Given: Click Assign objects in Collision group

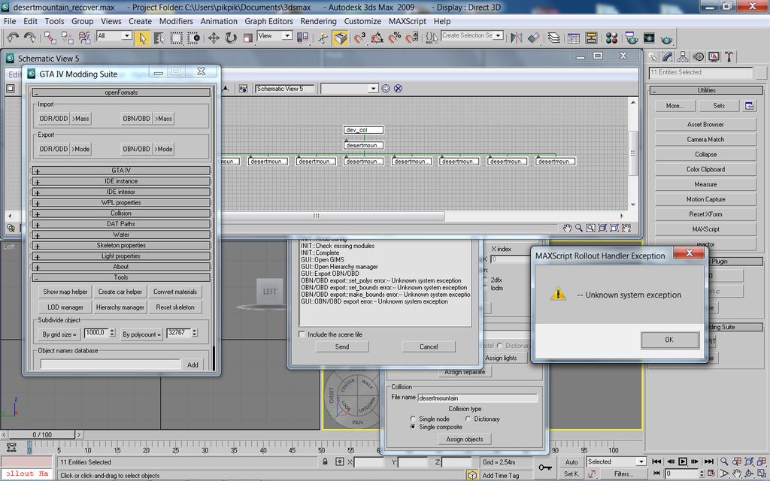Looking at the screenshot, I should (465, 439).
